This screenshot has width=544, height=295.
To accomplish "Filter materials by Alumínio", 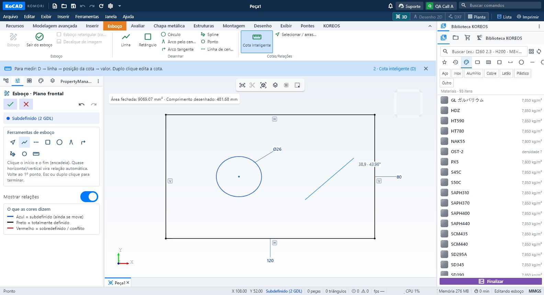I will (474, 73).
